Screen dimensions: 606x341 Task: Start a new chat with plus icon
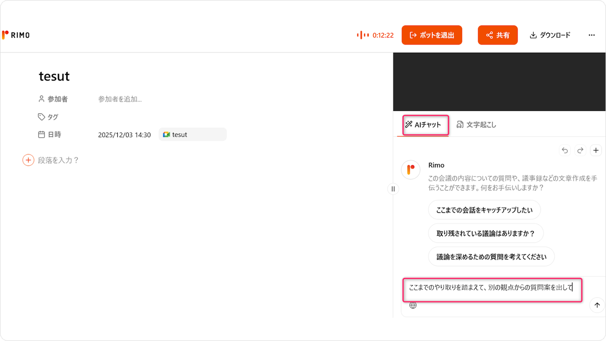[596, 151]
